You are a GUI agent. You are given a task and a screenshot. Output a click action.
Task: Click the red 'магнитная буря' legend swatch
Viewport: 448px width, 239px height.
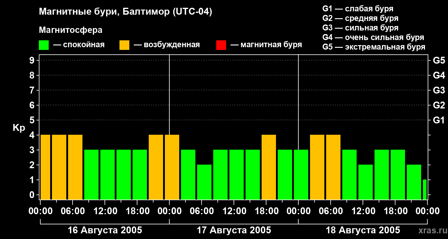click(221, 45)
